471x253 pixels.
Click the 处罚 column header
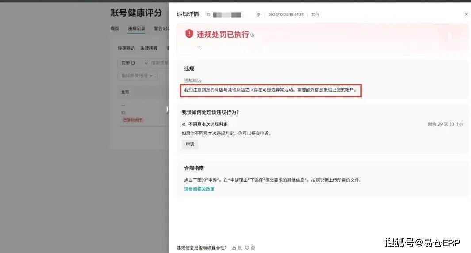coord(125,92)
